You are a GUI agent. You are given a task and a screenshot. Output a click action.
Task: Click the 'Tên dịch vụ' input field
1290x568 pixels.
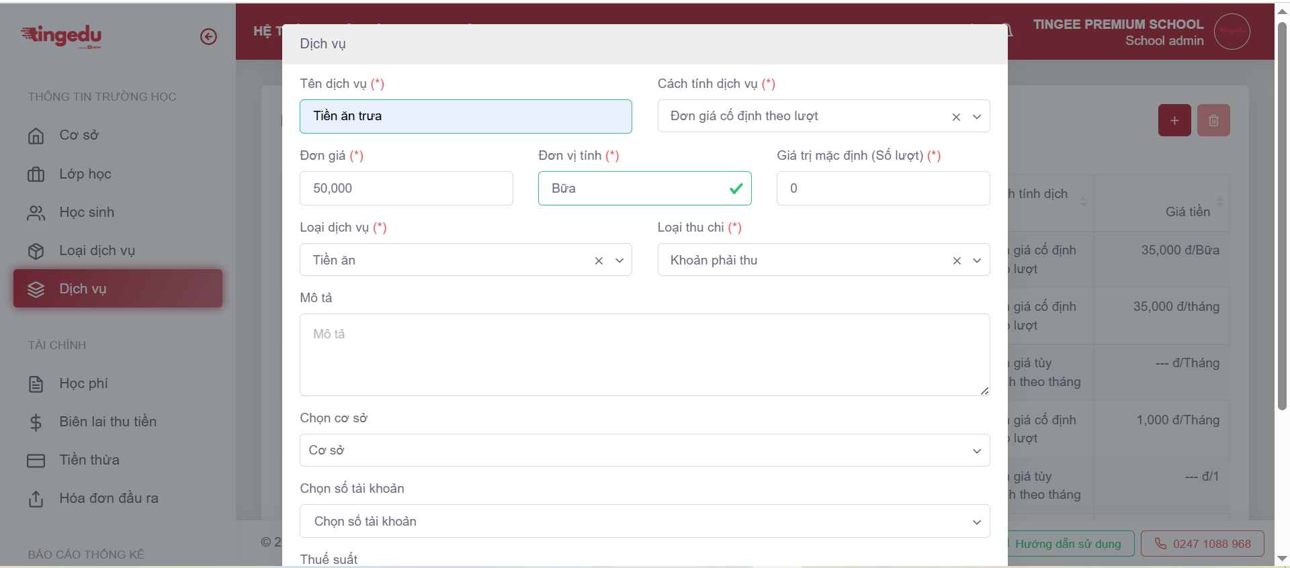click(465, 116)
